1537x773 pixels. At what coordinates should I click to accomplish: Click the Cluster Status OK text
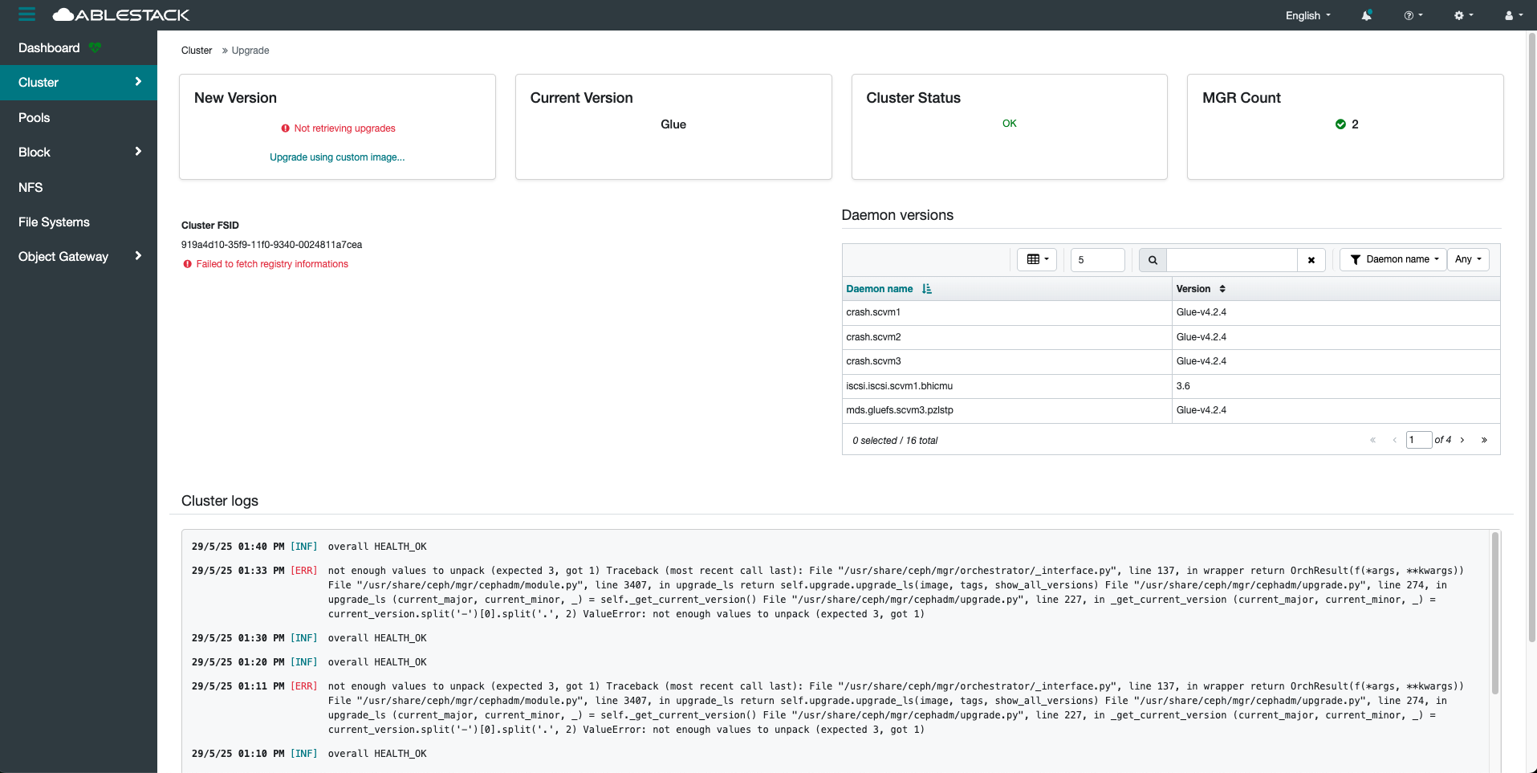tap(1010, 124)
